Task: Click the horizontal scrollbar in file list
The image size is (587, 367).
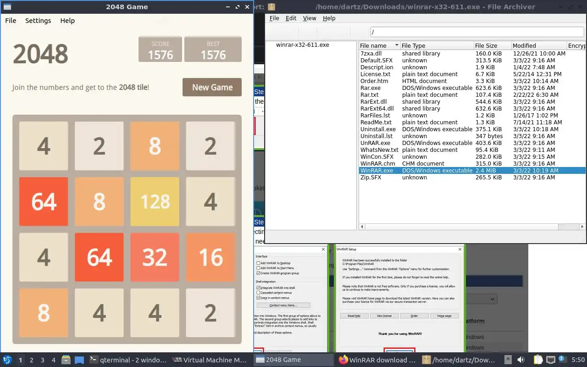Action: tap(461, 227)
